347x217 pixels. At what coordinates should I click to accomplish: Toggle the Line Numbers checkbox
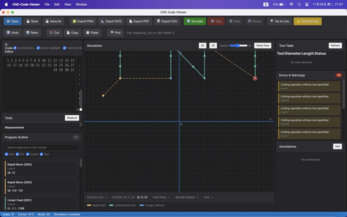click(14, 47)
